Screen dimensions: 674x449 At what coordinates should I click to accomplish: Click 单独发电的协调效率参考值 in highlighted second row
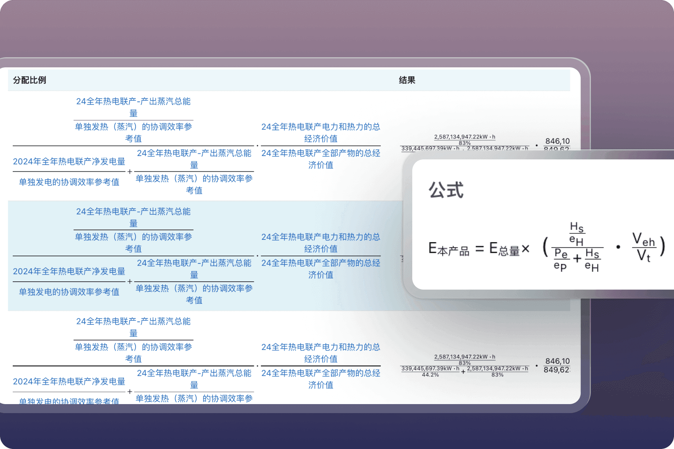(x=69, y=292)
